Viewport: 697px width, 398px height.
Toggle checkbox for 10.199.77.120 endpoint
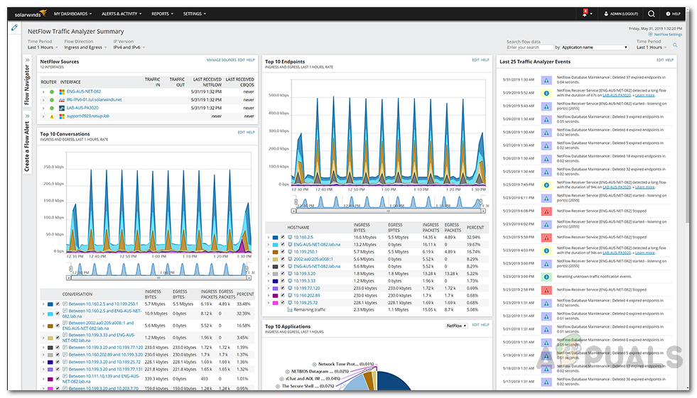pyautogui.click(x=282, y=289)
